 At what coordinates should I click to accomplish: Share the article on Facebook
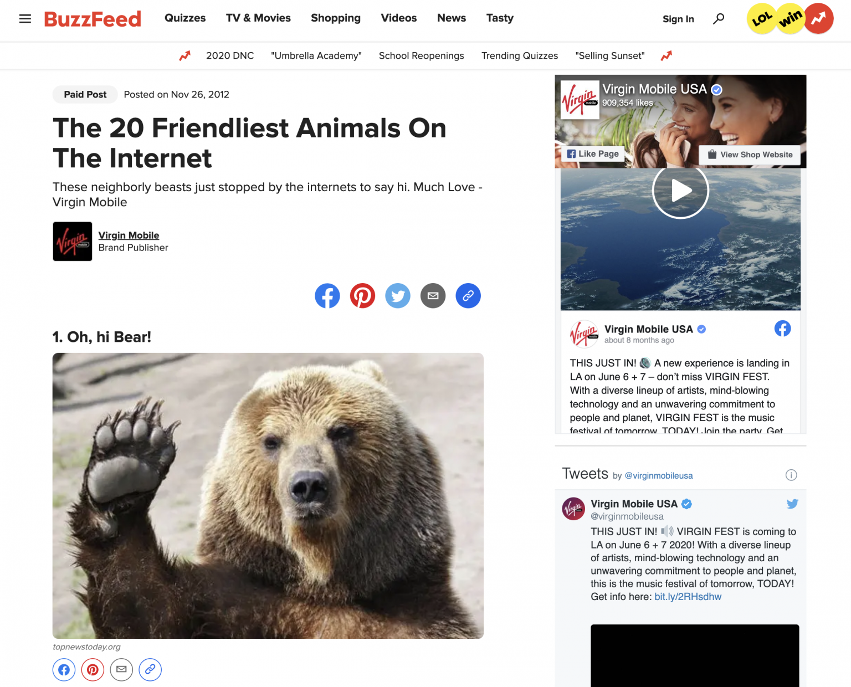[327, 295]
